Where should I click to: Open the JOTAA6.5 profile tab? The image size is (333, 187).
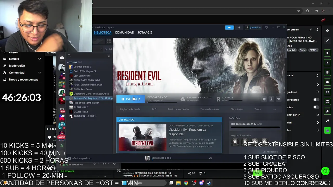pyautogui.click(x=145, y=32)
